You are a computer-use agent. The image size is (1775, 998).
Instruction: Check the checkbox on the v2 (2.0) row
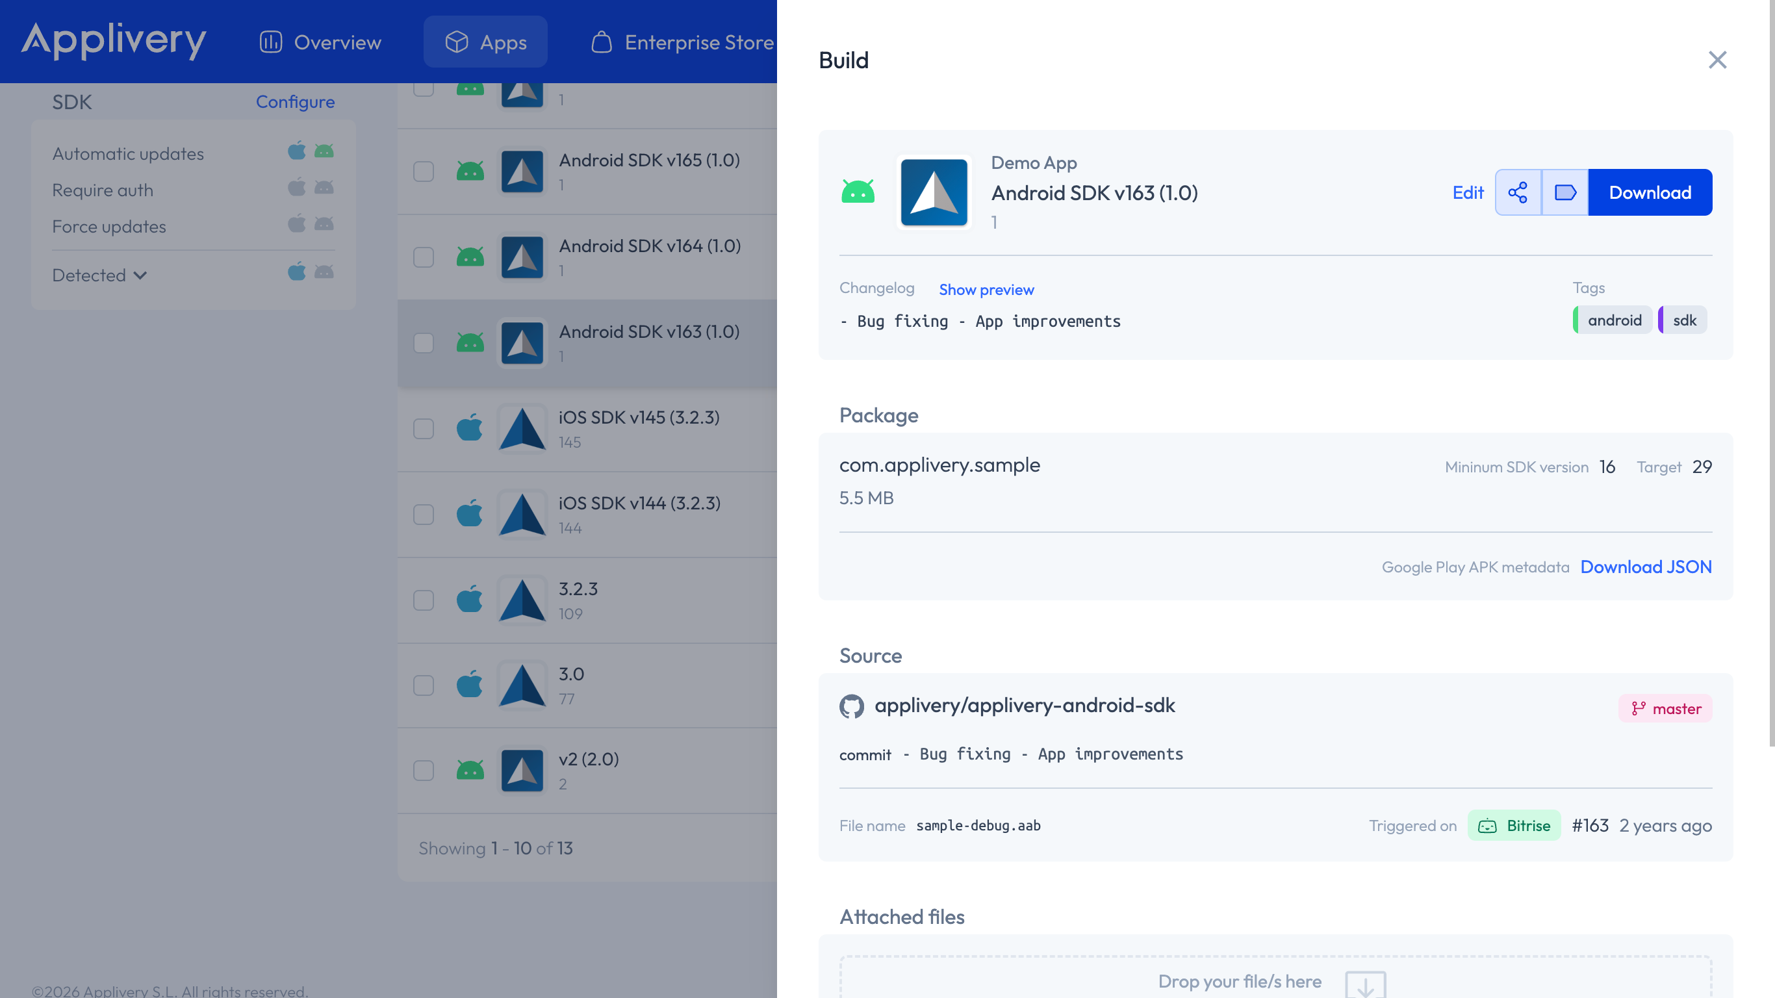[x=424, y=771]
